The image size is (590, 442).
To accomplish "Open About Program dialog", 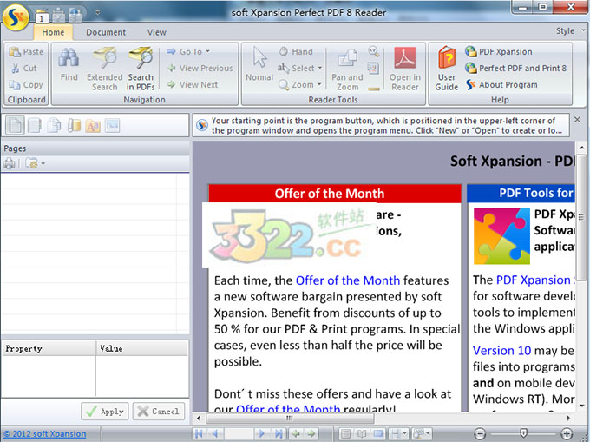I will [501, 85].
